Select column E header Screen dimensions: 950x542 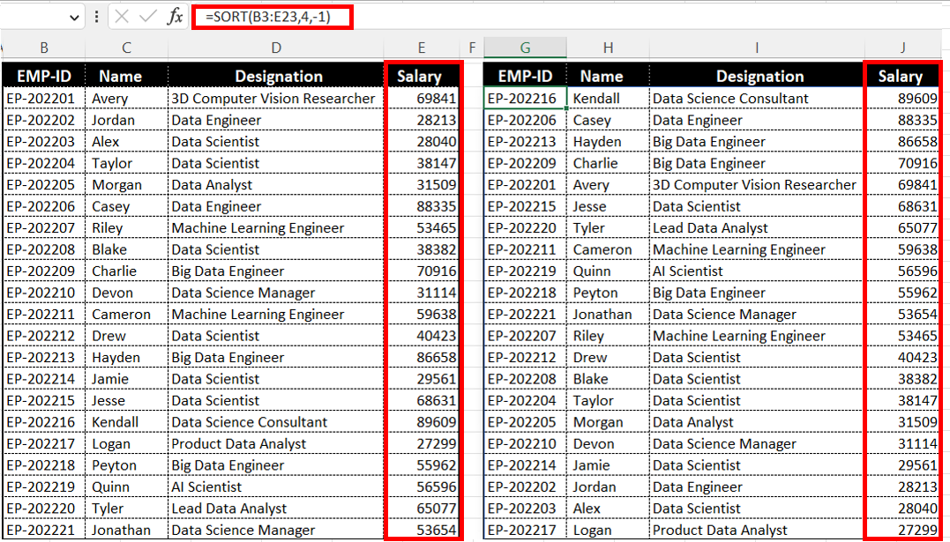tap(421, 48)
